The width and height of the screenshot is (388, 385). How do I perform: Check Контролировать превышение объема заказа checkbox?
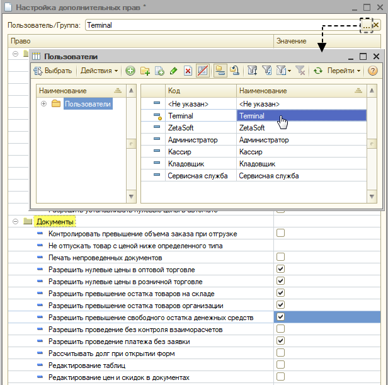[280, 233]
